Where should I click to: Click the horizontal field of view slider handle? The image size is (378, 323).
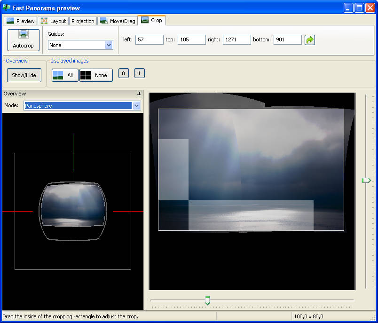[207, 300]
